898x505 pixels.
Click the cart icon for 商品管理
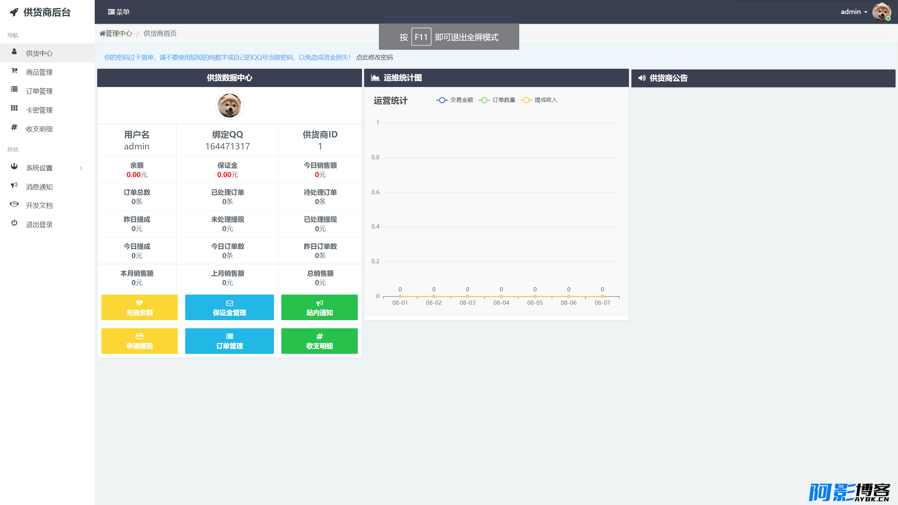click(14, 71)
